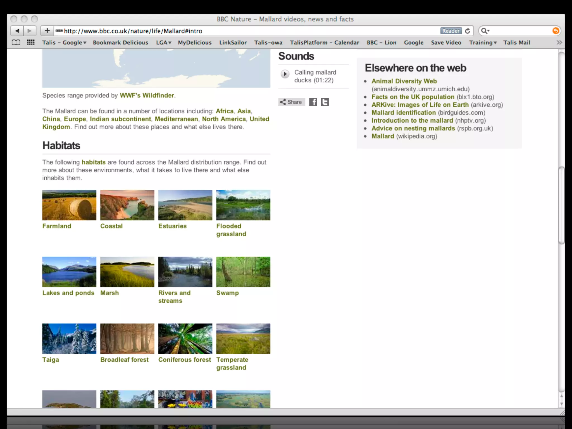This screenshot has width=572, height=429.
Task: Open the LGA bookmarks dropdown
Action: tap(164, 42)
